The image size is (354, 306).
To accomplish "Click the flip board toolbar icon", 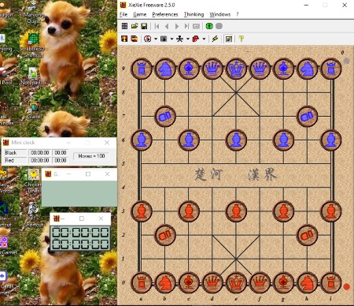I will click(124, 39).
